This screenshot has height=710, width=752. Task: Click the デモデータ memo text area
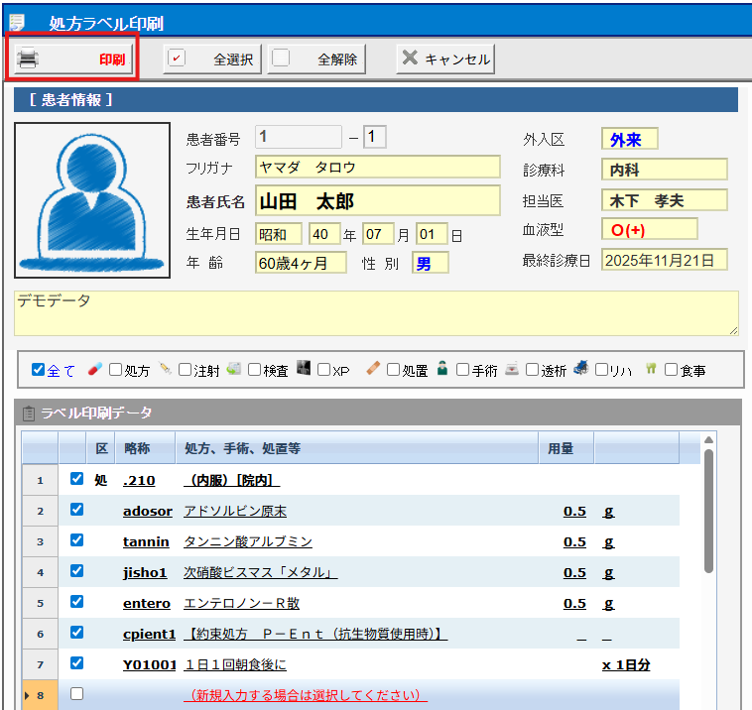376,313
